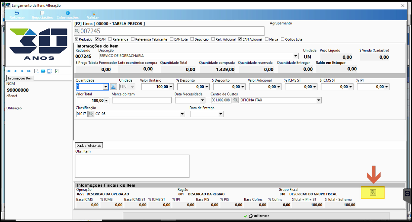Open the Valor Unitário dropdown
Screen dimensions: 412x222
tap(171, 87)
